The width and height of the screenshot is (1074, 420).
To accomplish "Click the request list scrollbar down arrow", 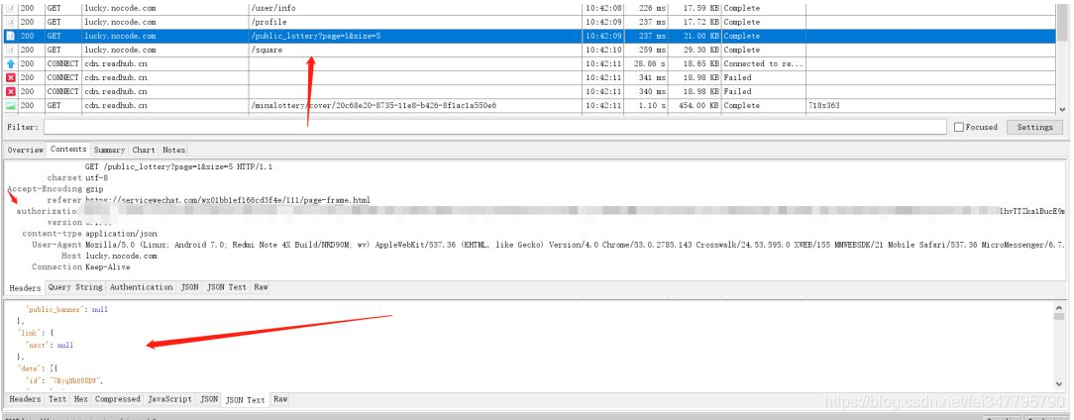I will (x=1062, y=108).
